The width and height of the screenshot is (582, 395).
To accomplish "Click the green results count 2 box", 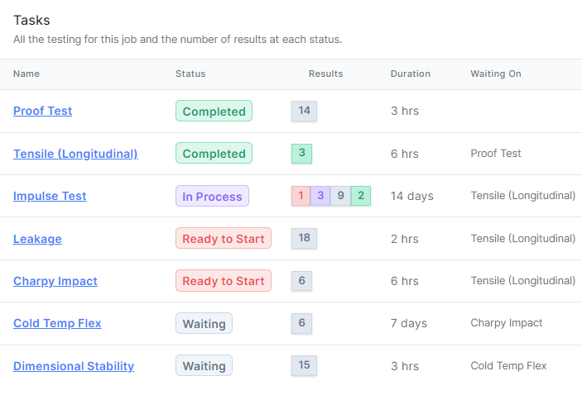I will click(x=360, y=196).
